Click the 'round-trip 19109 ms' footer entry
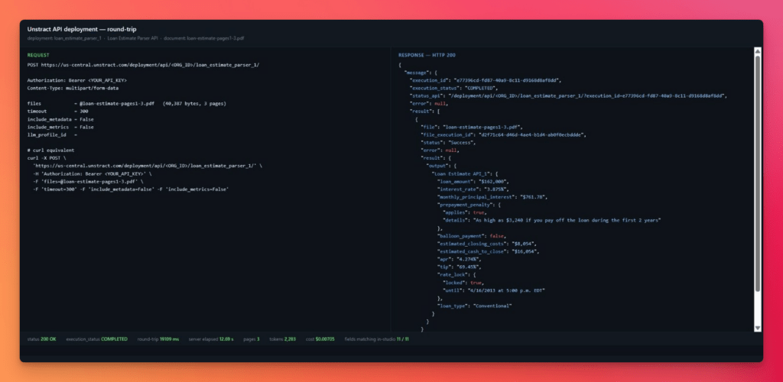The image size is (783, 382). (x=158, y=339)
